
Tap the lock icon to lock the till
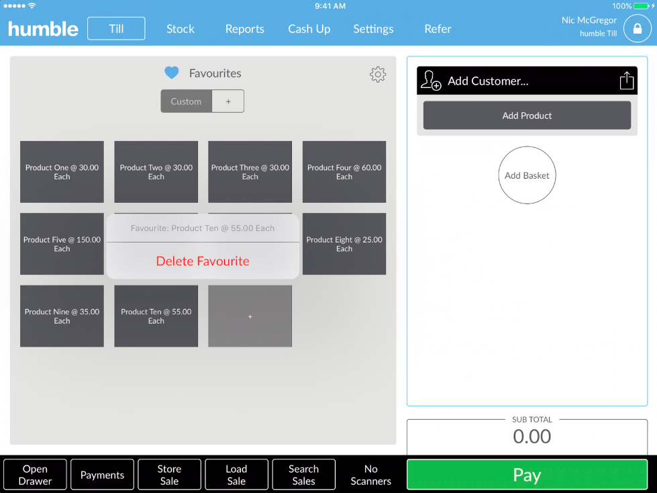point(638,28)
